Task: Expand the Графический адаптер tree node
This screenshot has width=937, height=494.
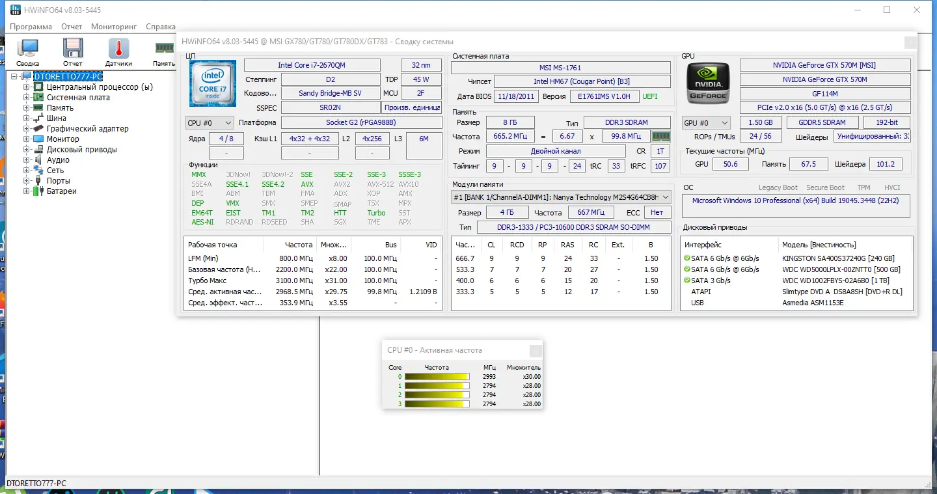Action: (x=27, y=128)
